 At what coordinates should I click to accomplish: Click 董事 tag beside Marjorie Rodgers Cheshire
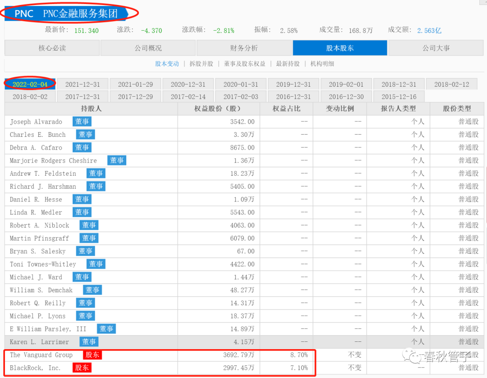coord(117,160)
